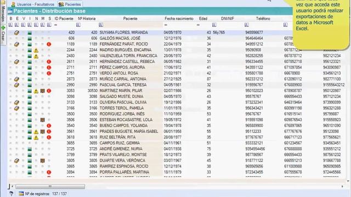Open the filter operator under column E
351x197 pixels.
(x=17, y=25)
